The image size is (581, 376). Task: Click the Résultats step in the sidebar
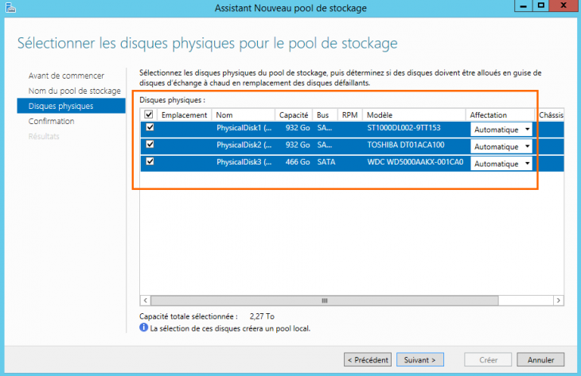pyautogui.click(x=44, y=136)
